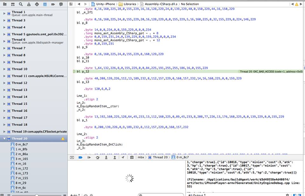
Task: Open 0 m_8c7 frame in debug bar
Action: pos(180,157)
